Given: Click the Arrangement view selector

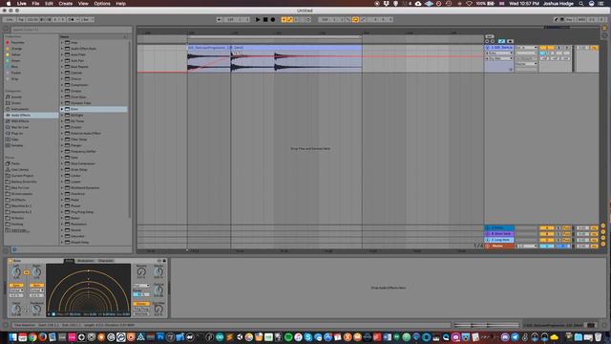Looking at the screenshot, I should [604, 29].
